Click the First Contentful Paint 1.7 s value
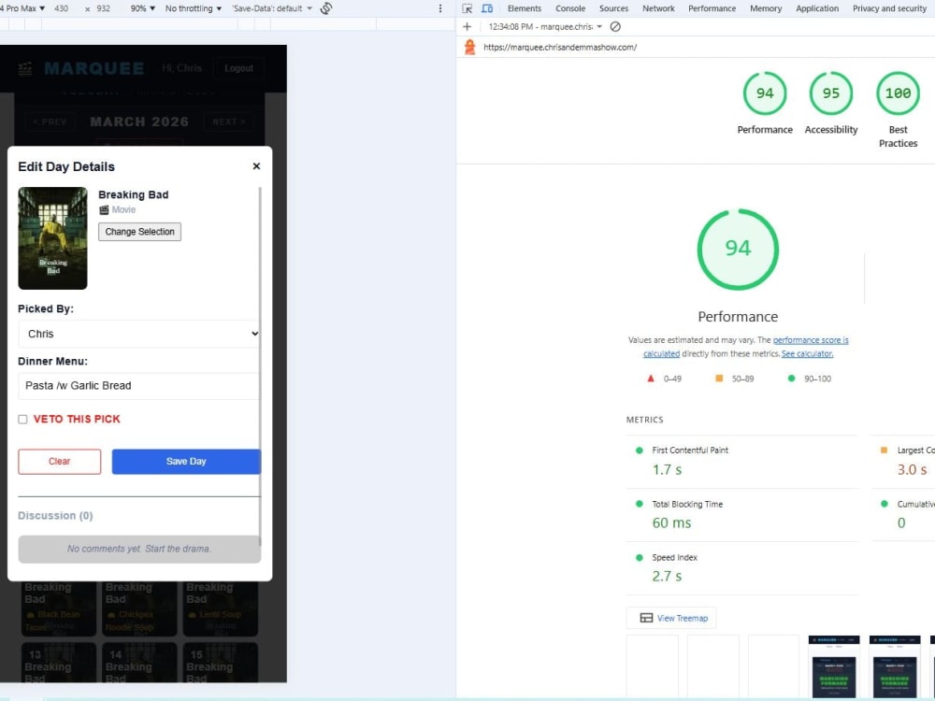 pyautogui.click(x=667, y=470)
